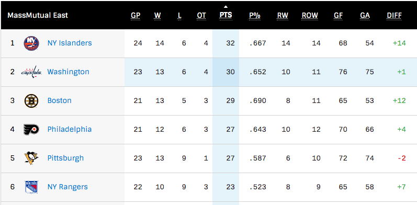
Task: Click the Philadelphia Flyers logo
Action: click(x=31, y=130)
